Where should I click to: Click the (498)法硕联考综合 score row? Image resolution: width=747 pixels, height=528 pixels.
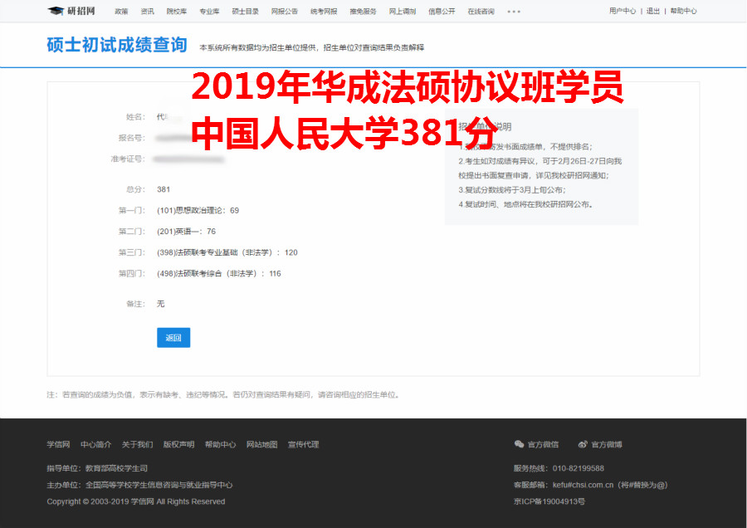218,273
